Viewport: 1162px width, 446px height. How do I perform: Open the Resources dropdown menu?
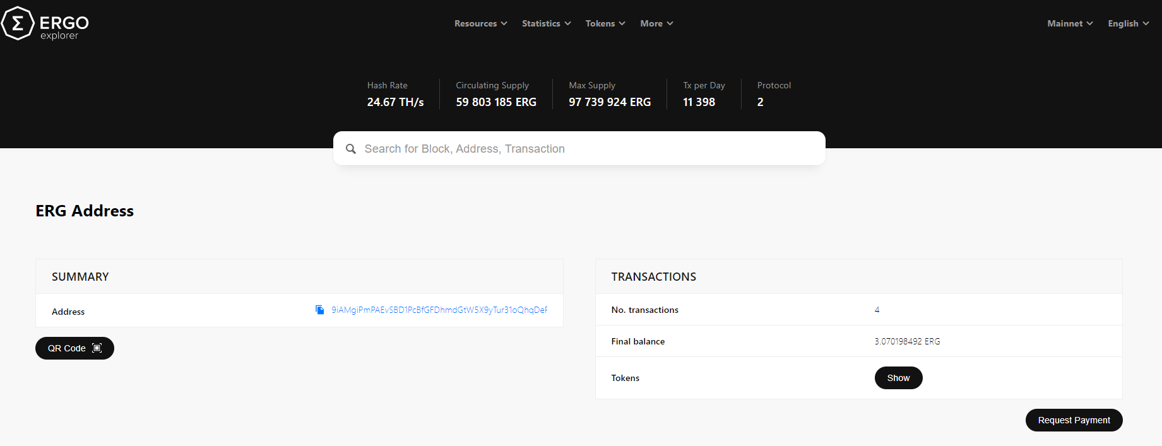pyautogui.click(x=480, y=23)
